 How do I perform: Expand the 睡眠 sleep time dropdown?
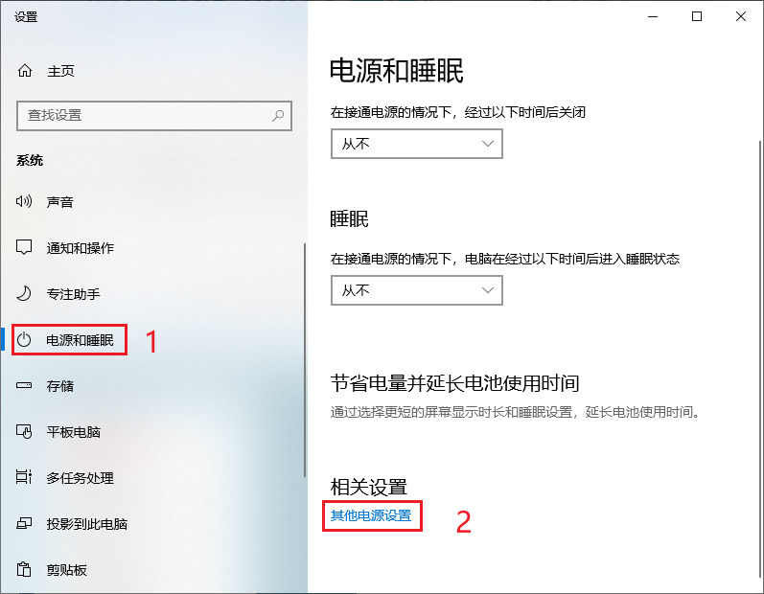[x=417, y=290]
